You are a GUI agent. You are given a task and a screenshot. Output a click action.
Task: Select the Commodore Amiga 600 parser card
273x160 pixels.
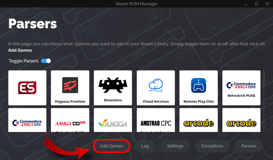click(27, 120)
